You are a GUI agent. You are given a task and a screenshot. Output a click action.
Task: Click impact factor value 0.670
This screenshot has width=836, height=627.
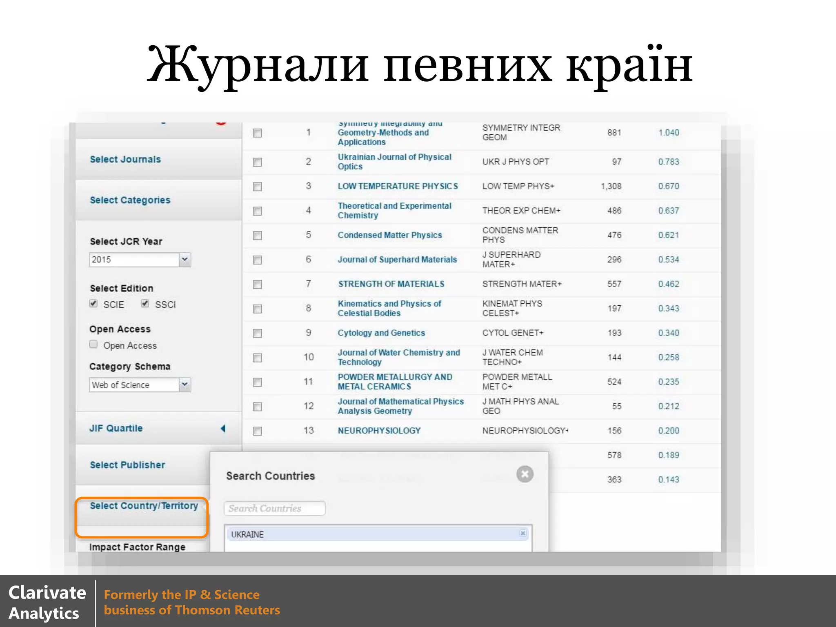(669, 186)
